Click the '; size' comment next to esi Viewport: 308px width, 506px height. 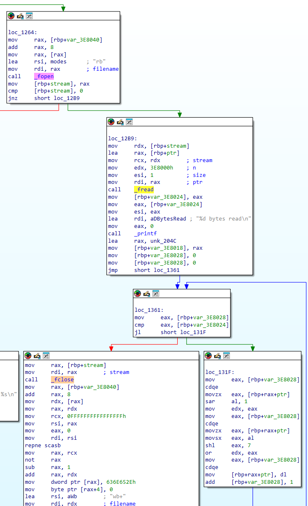click(196, 175)
